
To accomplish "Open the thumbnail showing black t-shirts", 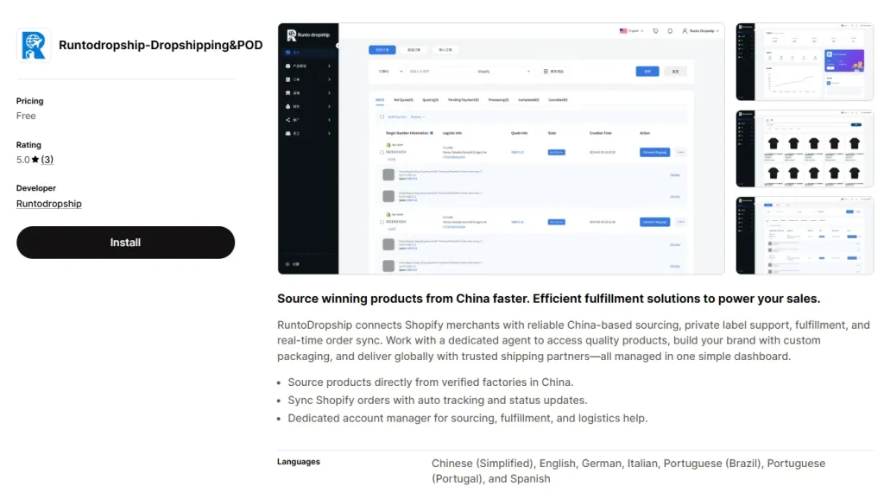I will (805, 148).
